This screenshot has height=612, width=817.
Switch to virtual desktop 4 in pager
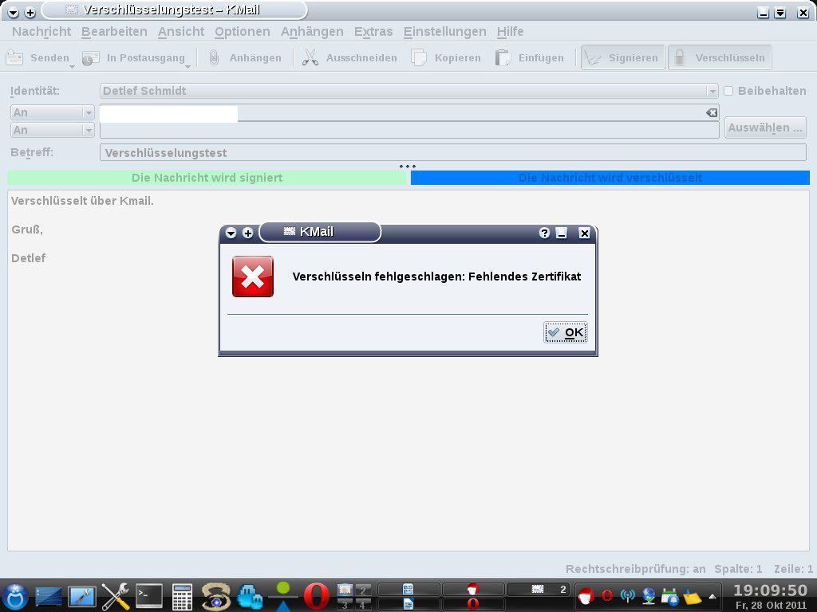[x=363, y=605]
